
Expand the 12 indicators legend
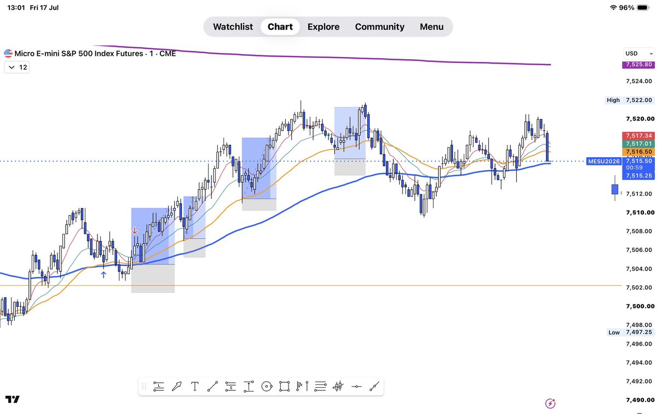pyautogui.click(x=16, y=67)
